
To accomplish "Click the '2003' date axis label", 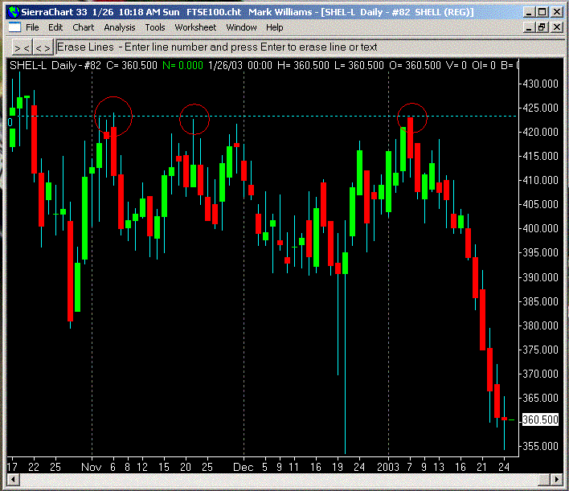I will pos(388,467).
